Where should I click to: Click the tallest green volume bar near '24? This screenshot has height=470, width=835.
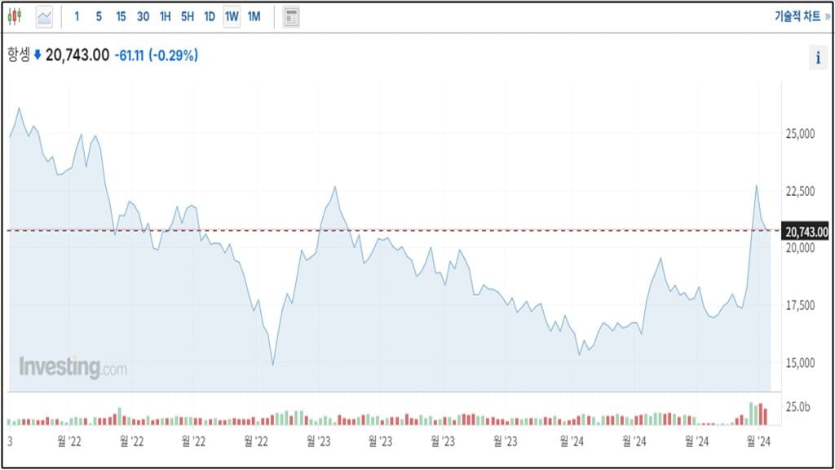pos(752,414)
